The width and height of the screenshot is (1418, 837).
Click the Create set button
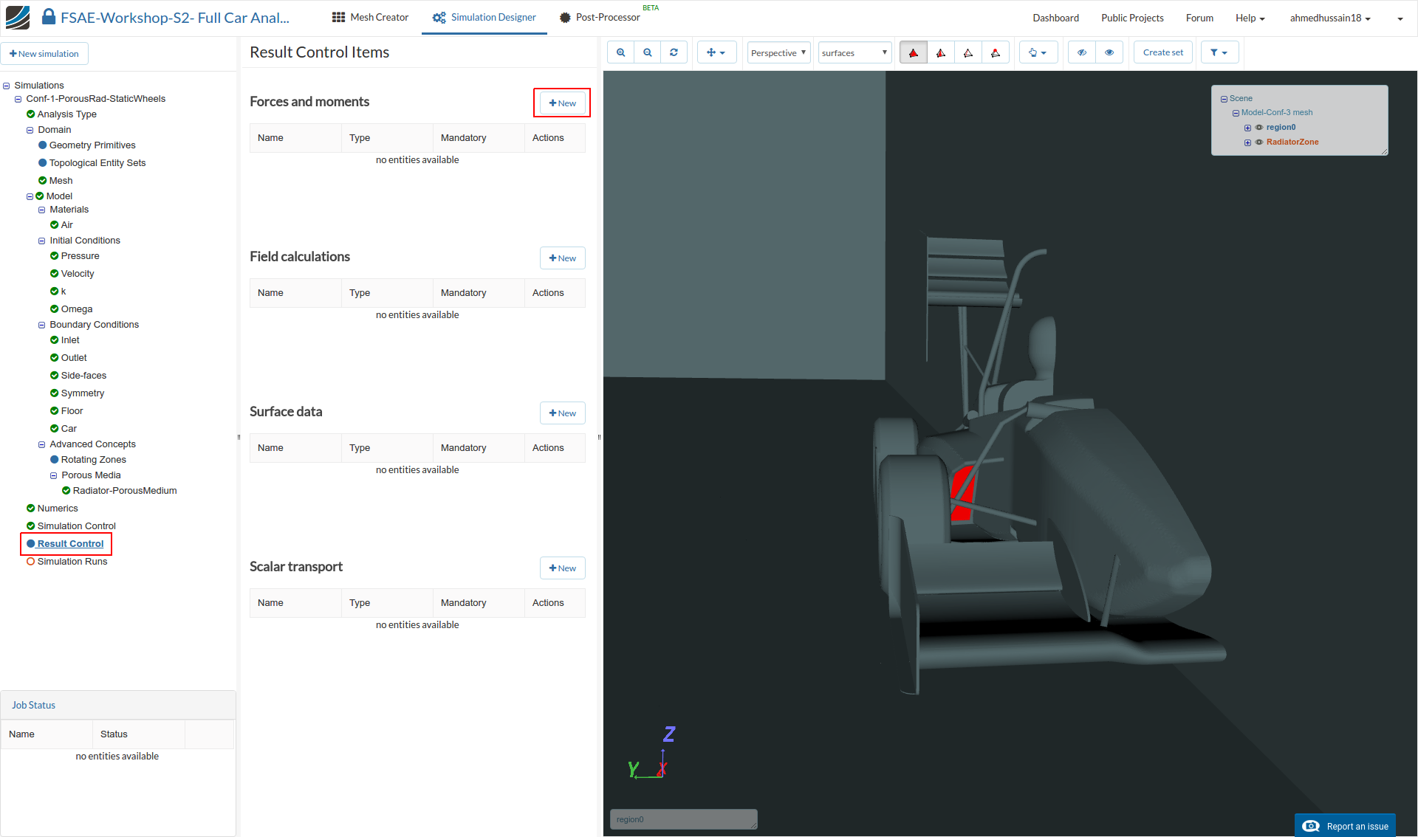pos(1162,52)
